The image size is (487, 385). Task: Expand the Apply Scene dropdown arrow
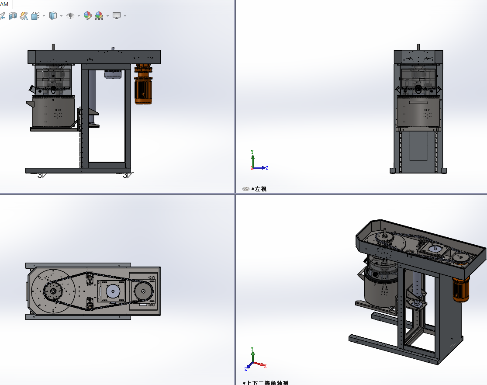pos(108,16)
